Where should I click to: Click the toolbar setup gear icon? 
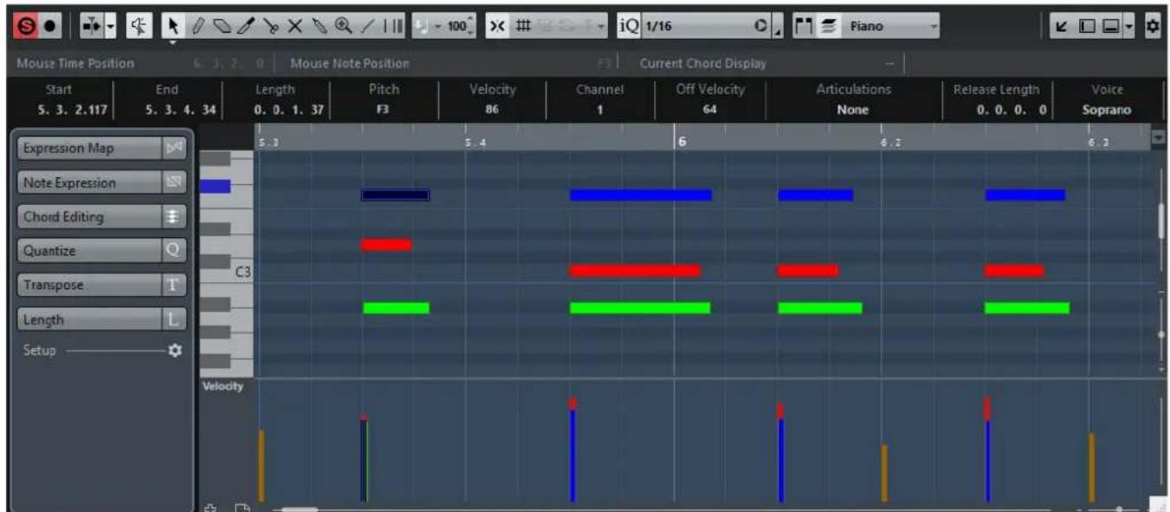tap(1153, 26)
